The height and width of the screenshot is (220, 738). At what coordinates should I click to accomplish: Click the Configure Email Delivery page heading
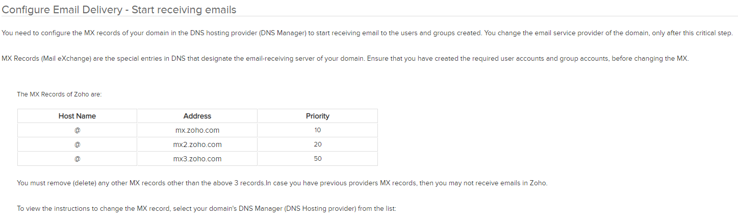point(119,10)
